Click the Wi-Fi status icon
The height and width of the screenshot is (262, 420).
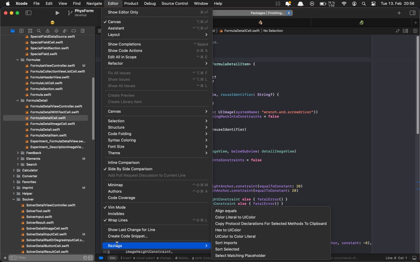[x=344, y=4]
